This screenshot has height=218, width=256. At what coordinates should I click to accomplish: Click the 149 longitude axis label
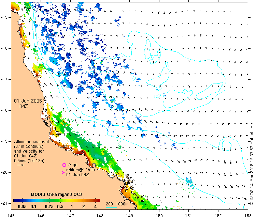[129, 216]
